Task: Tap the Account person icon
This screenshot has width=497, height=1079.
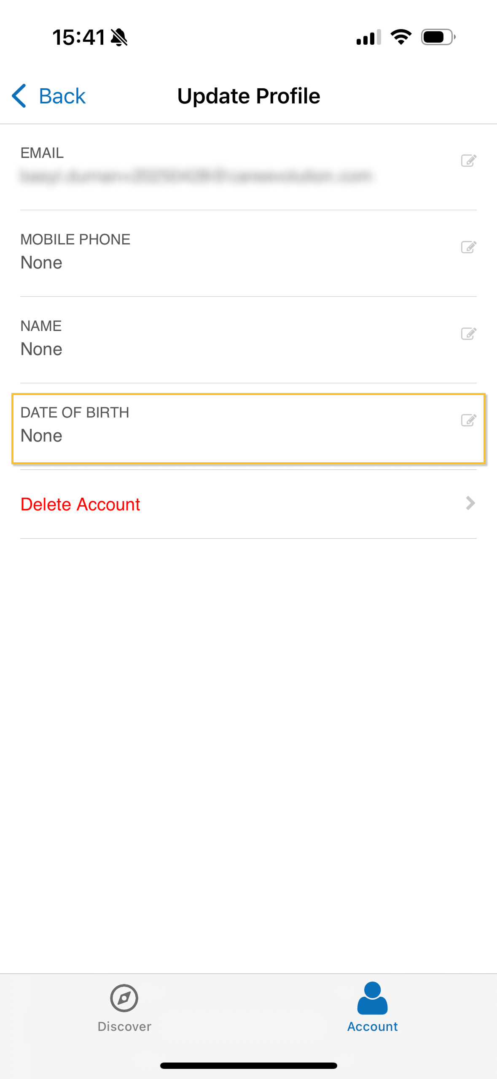Action: click(372, 998)
